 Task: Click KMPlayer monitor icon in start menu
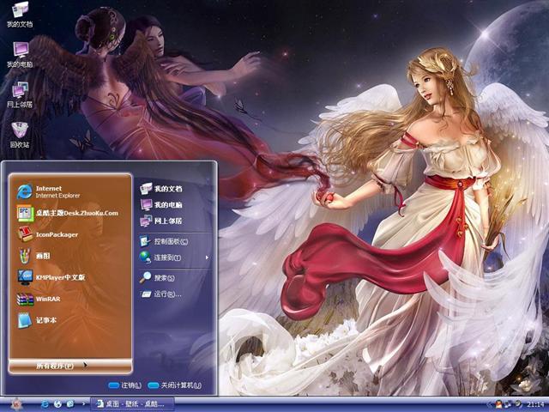25,277
